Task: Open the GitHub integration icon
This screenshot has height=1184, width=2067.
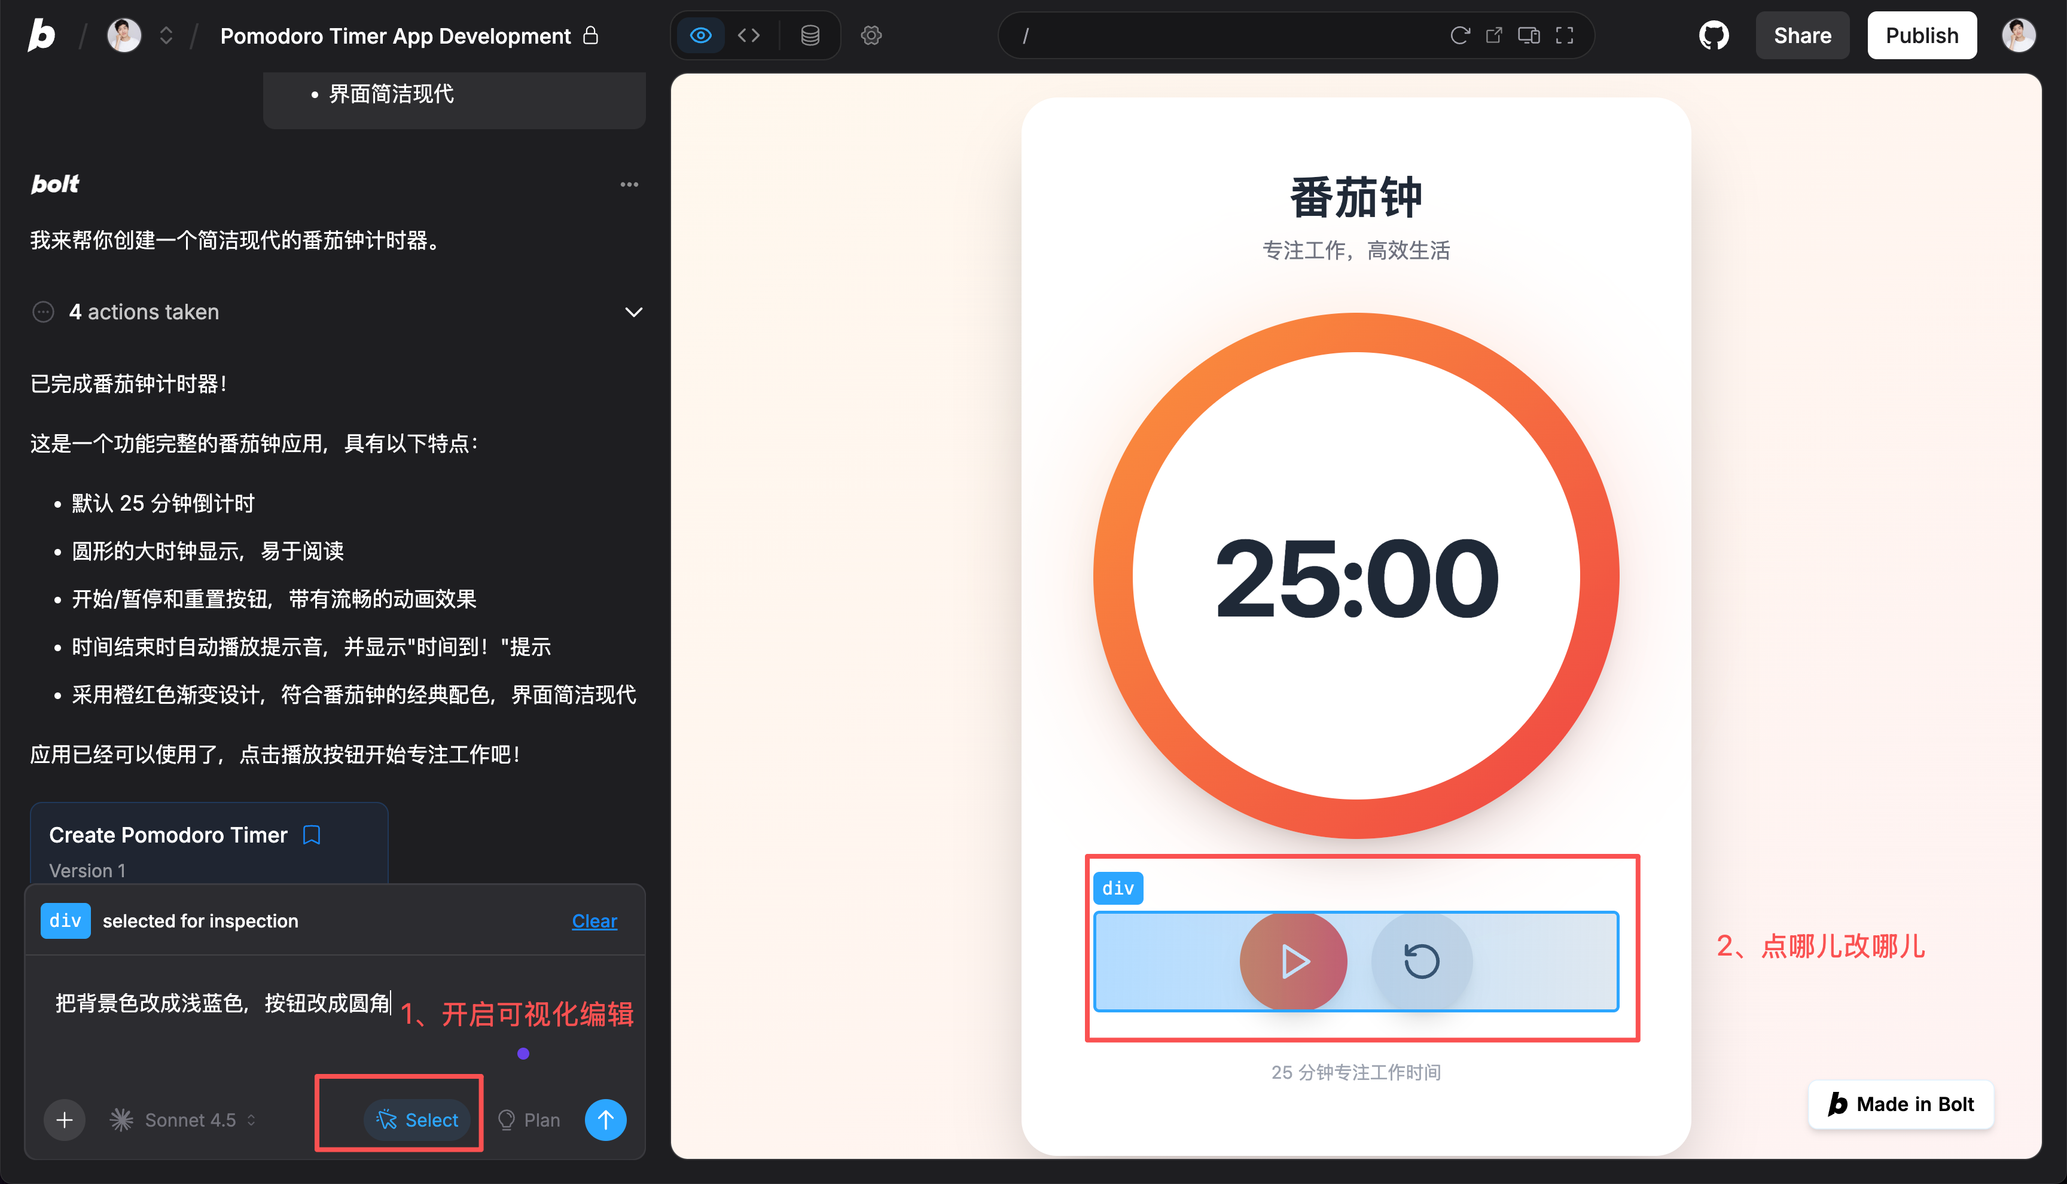Action: (1714, 36)
